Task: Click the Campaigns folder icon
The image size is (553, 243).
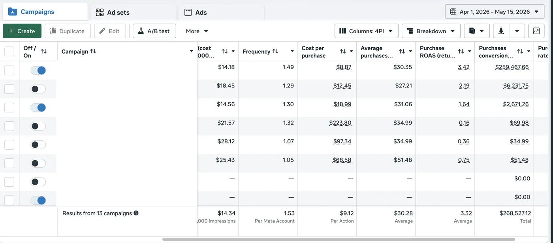Action: coord(12,12)
